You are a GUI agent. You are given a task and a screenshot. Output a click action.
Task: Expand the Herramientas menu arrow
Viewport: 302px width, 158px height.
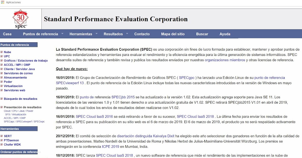97,33
